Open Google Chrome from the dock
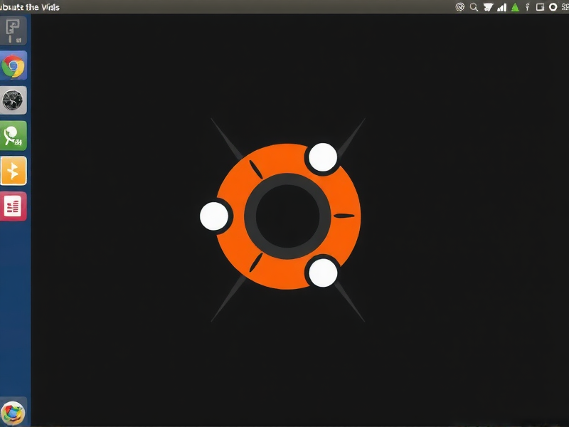The width and height of the screenshot is (569, 427). click(x=14, y=65)
